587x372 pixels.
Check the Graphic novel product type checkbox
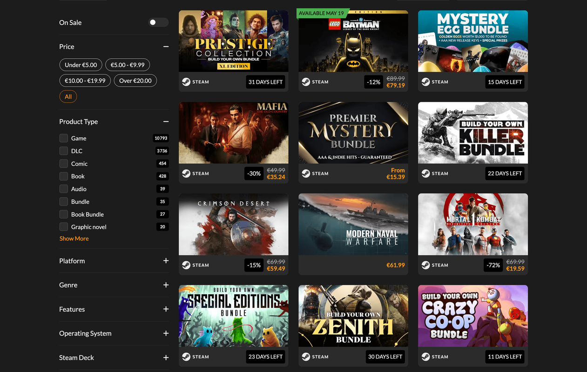coord(64,227)
